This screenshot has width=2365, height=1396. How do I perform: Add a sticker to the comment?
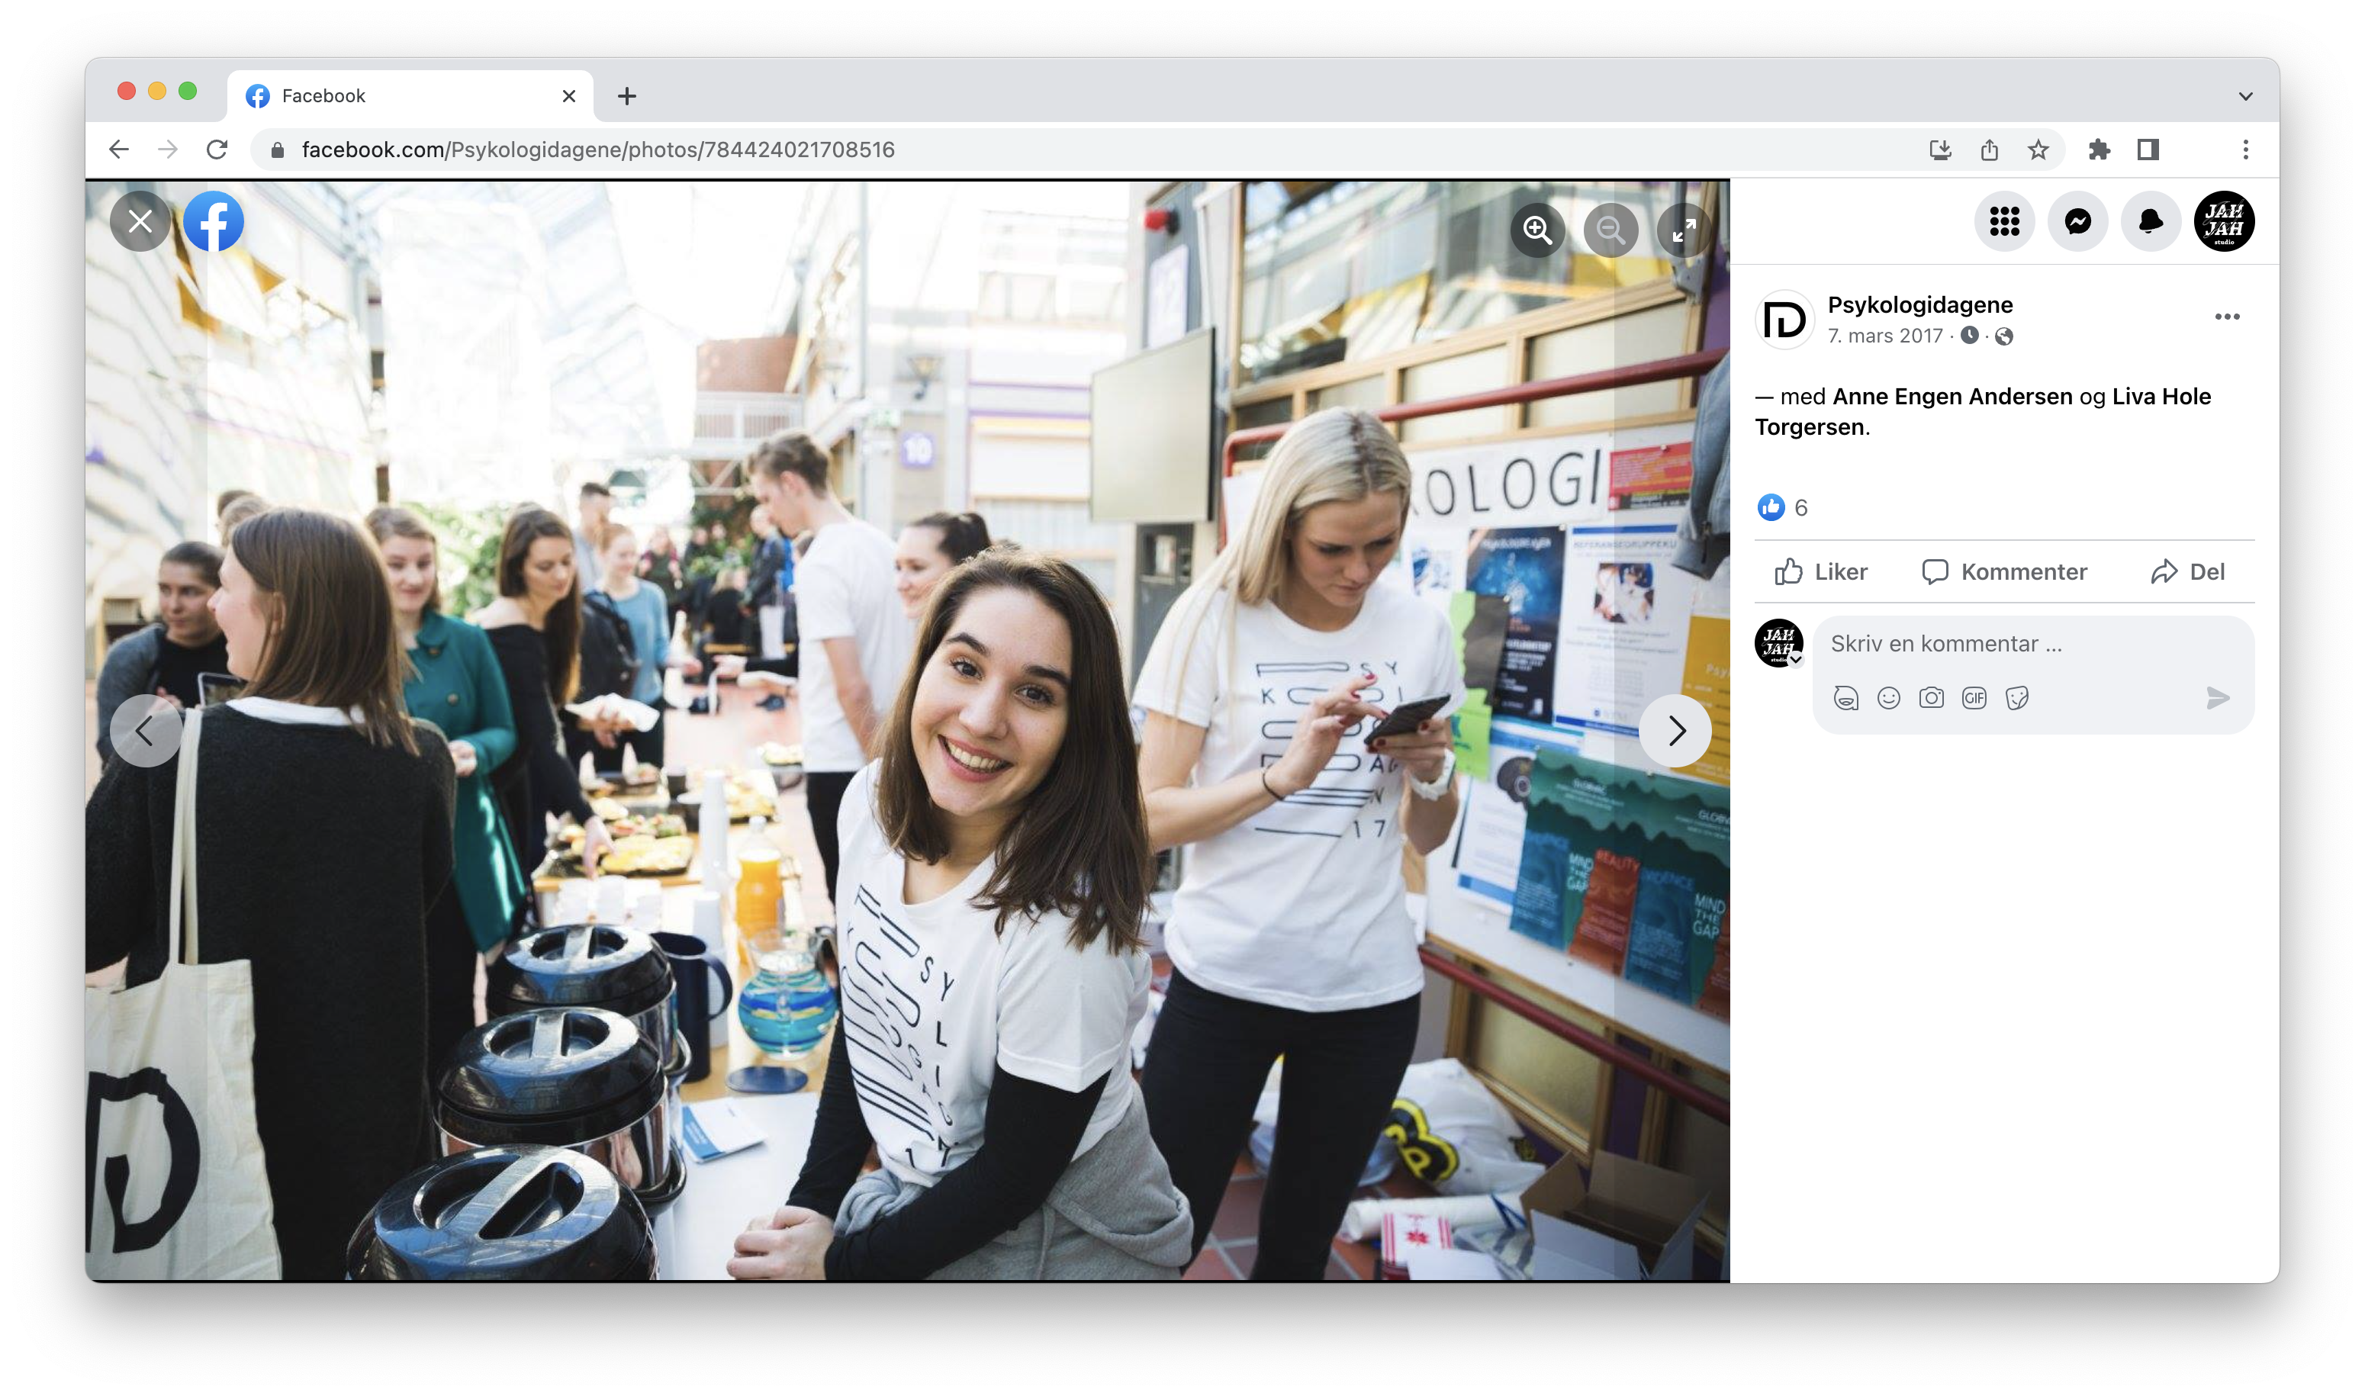tap(2016, 698)
